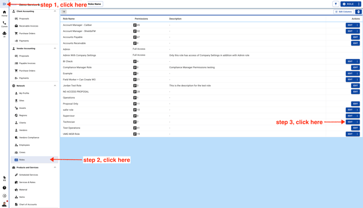Open the user profile avatar in the bottom-left corner
This screenshot has height=208, width=363.
pyautogui.click(x=4, y=204)
